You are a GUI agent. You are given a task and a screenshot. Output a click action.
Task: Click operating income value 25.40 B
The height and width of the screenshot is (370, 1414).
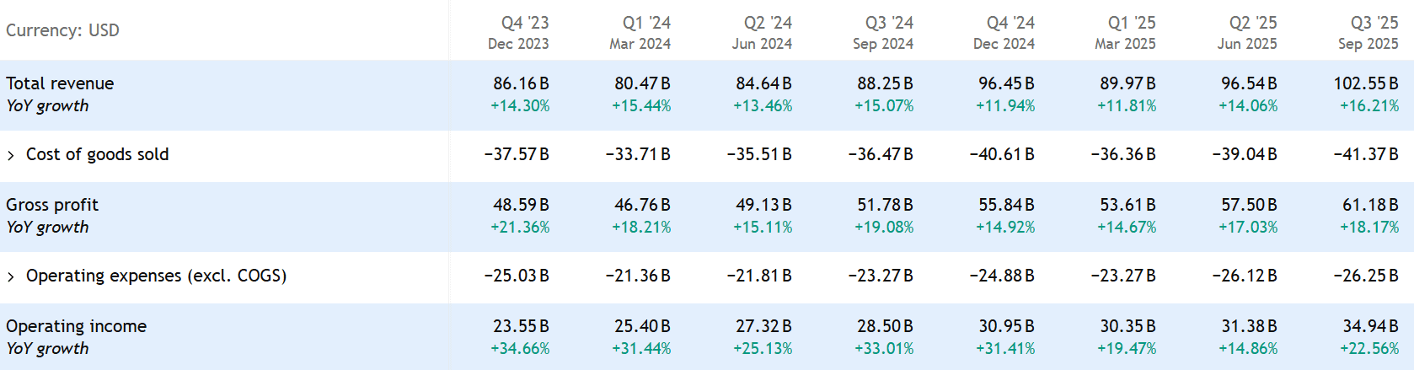[x=642, y=326]
